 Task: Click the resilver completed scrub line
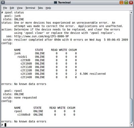[65, 40]
